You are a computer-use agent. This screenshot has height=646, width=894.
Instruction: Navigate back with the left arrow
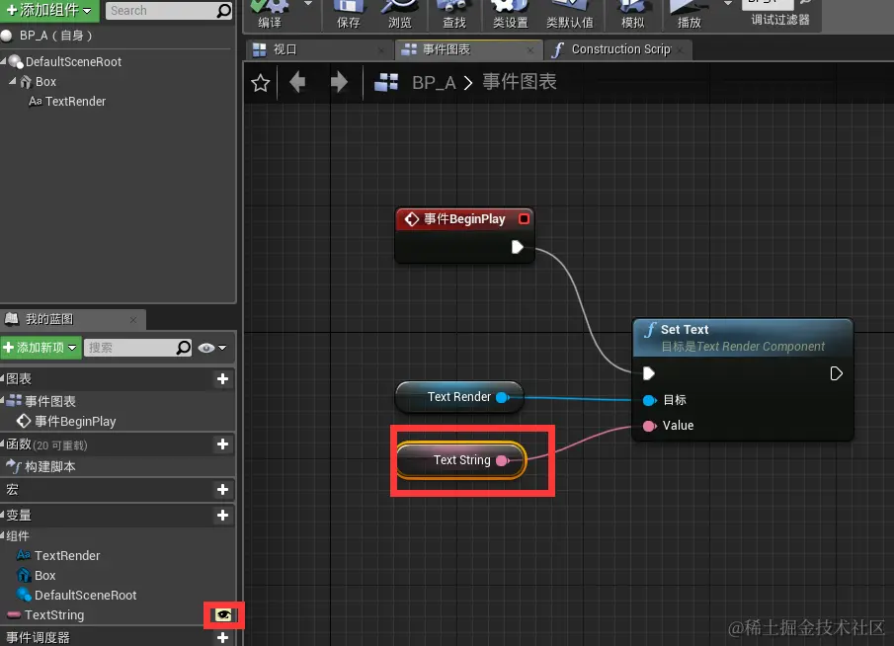click(x=297, y=82)
